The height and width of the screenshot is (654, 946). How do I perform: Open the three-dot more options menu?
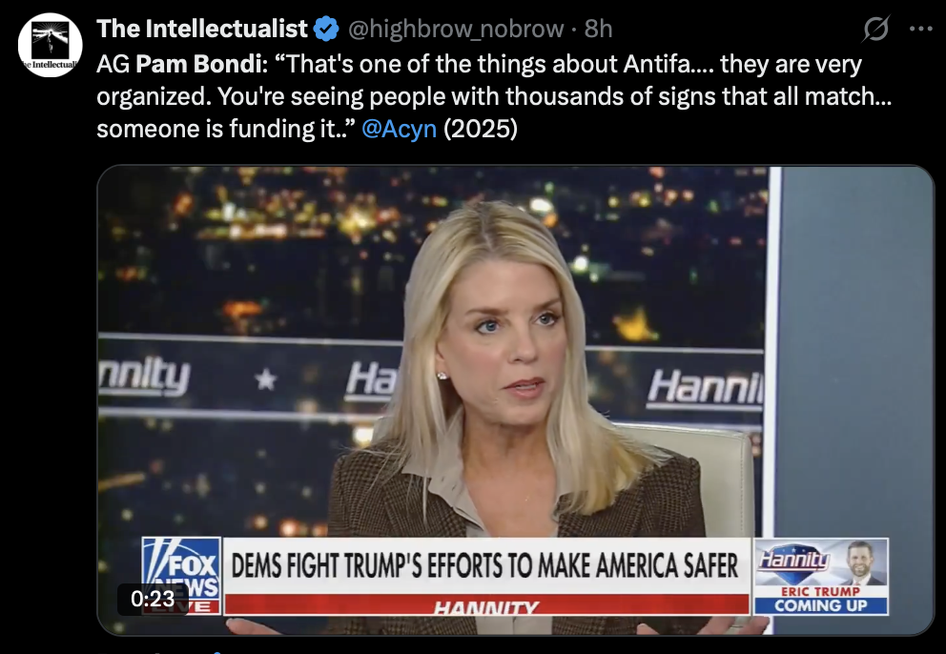[920, 29]
